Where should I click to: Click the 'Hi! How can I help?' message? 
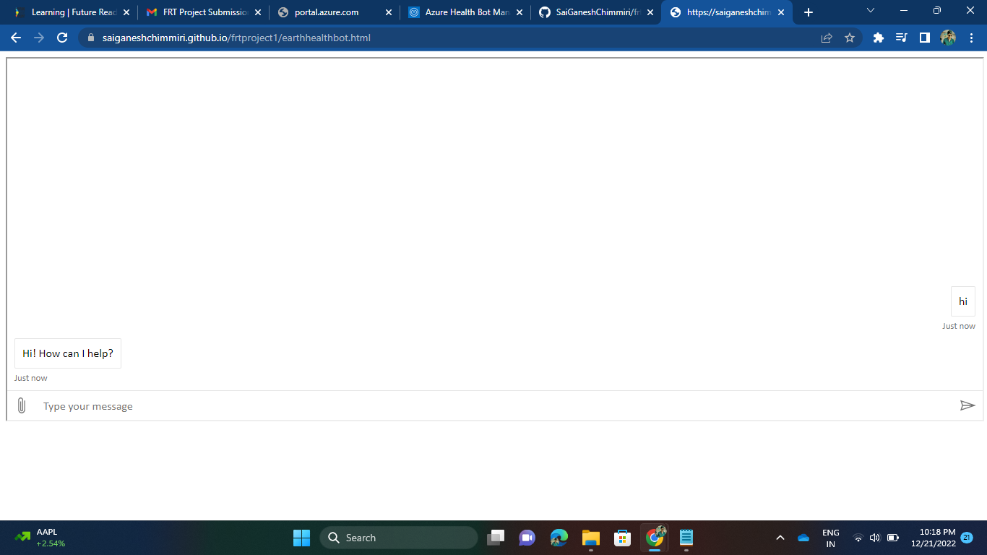point(68,353)
